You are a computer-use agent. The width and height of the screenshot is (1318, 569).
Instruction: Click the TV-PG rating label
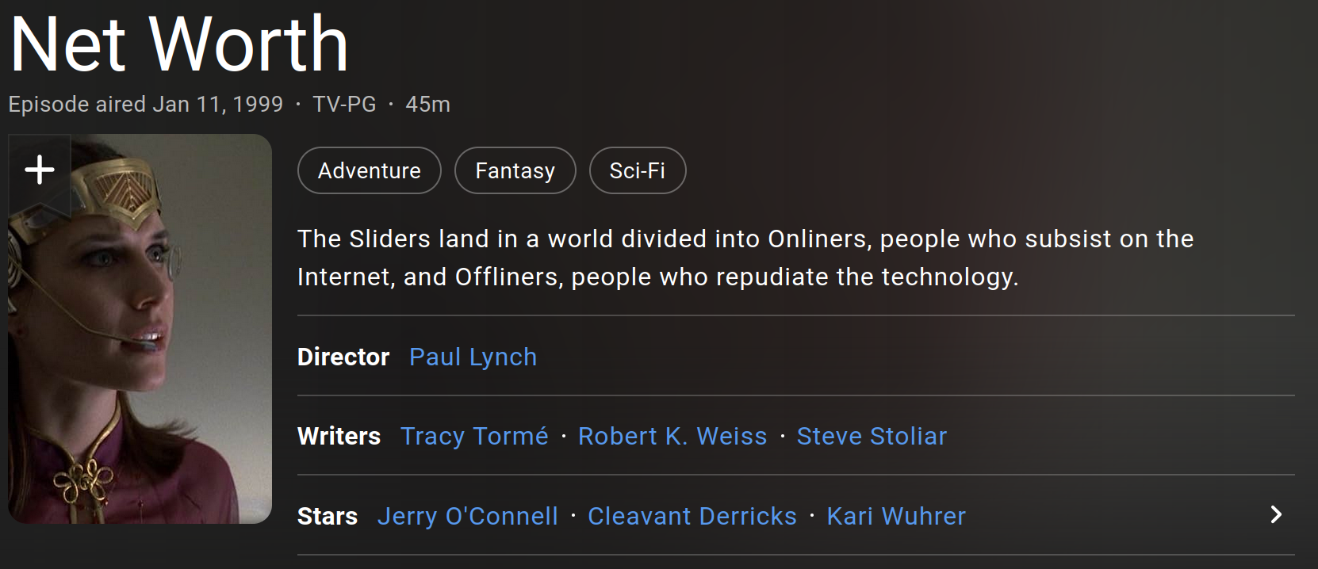[343, 104]
